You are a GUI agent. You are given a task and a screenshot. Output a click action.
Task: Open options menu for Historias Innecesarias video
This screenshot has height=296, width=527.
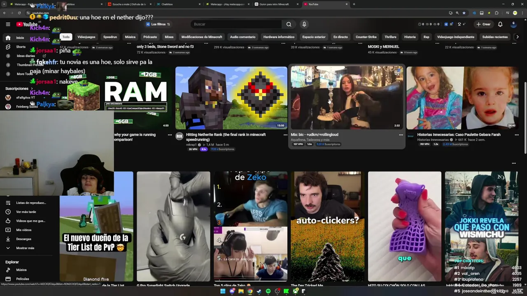tap(516, 135)
